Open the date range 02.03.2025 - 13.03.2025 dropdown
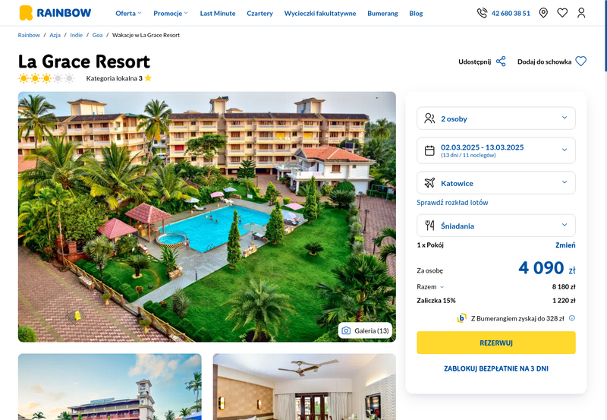The image size is (607, 420). coord(496,150)
